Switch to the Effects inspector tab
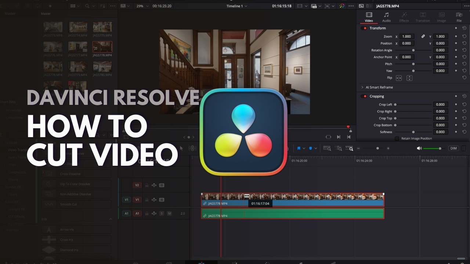Viewport: 470px width, 264px height. tap(404, 17)
